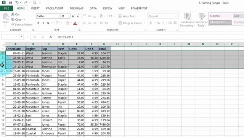Image resolution: width=244 pixels, height=137 pixels.
Task: Open the FILE tab
Action: tap(6, 8)
